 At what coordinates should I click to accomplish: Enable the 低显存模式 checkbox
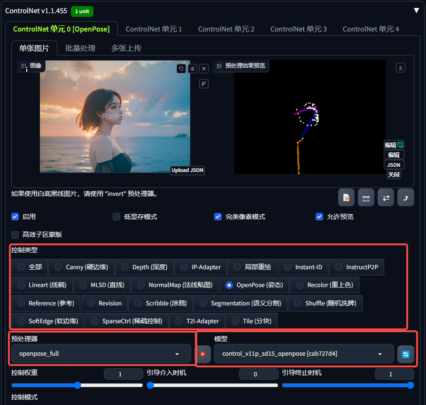pos(116,217)
